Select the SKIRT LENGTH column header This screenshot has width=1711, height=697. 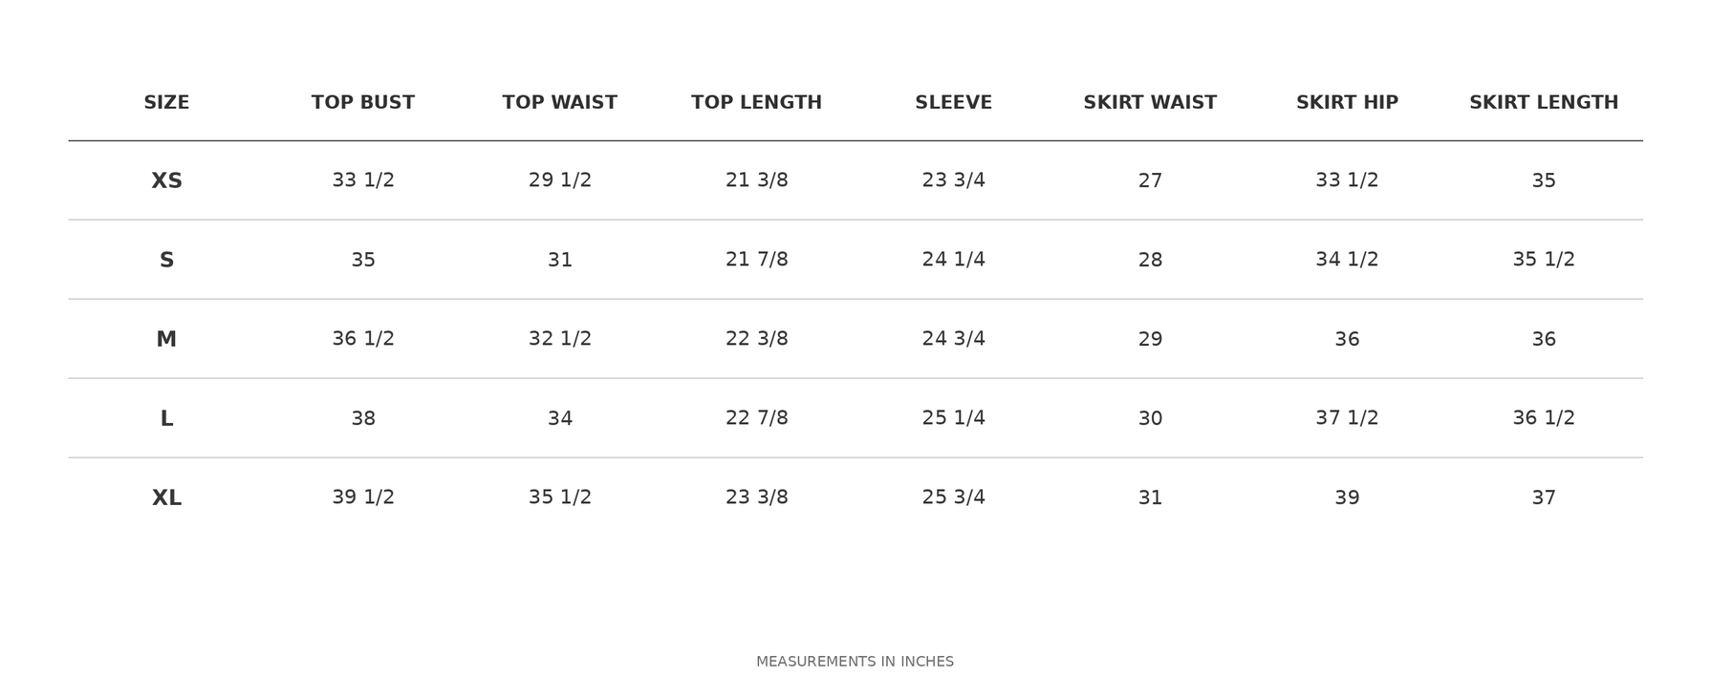[x=1544, y=103]
